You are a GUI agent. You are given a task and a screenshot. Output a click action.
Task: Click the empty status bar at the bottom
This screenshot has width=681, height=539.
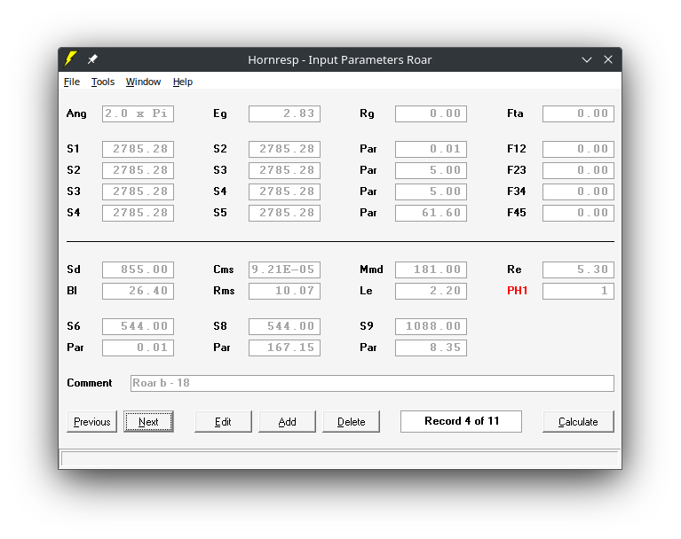click(x=340, y=458)
